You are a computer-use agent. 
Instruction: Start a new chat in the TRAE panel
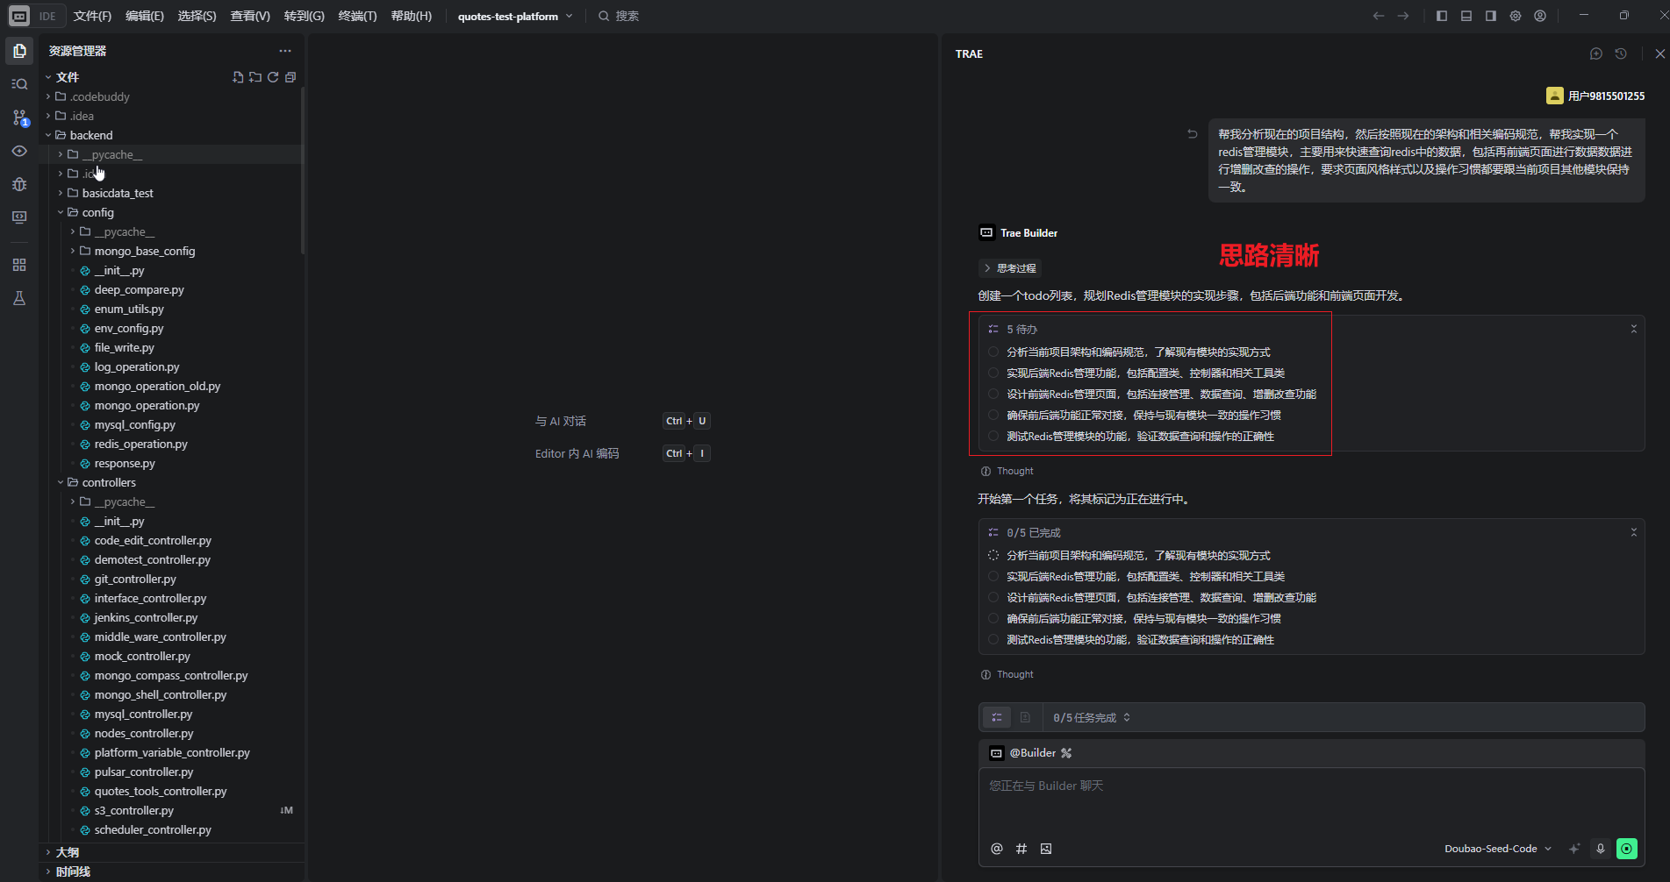(x=1595, y=53)
